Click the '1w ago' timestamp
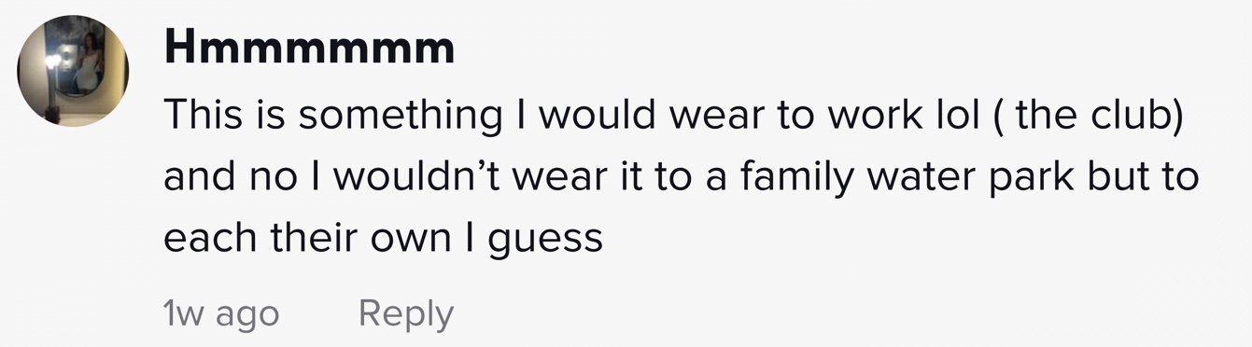The image size is (1252, 347). 220,314
